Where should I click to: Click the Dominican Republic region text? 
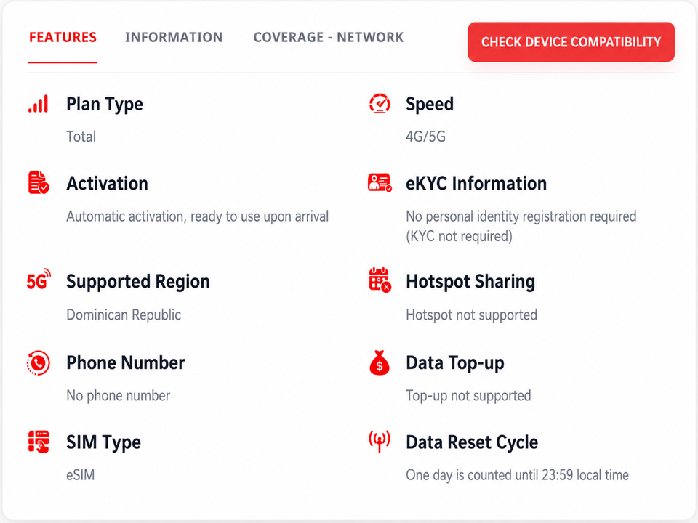(124, 315)
